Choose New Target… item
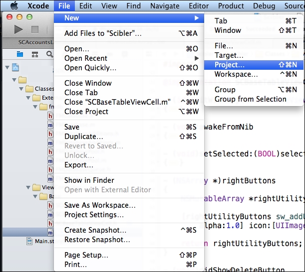The image size is (305, 272). click(x=254, y=55)
